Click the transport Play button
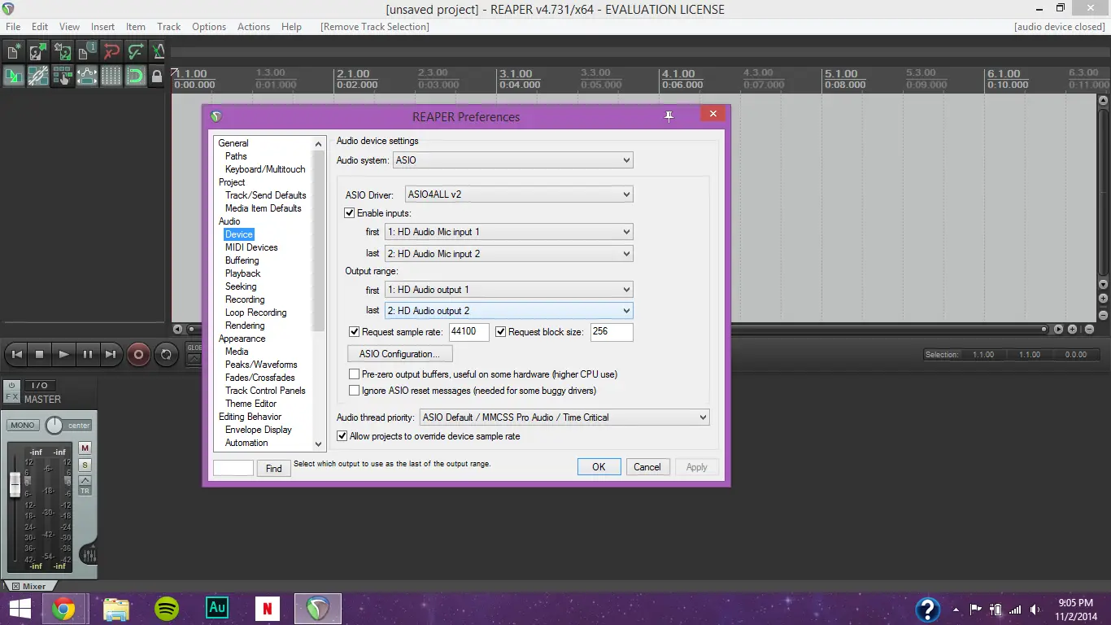The height and width of the screenshot is (625, 1111). (x=63, y=354)
